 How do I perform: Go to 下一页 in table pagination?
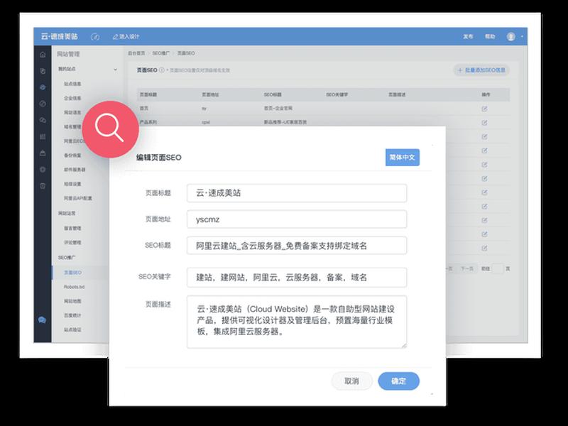[467, 269]
